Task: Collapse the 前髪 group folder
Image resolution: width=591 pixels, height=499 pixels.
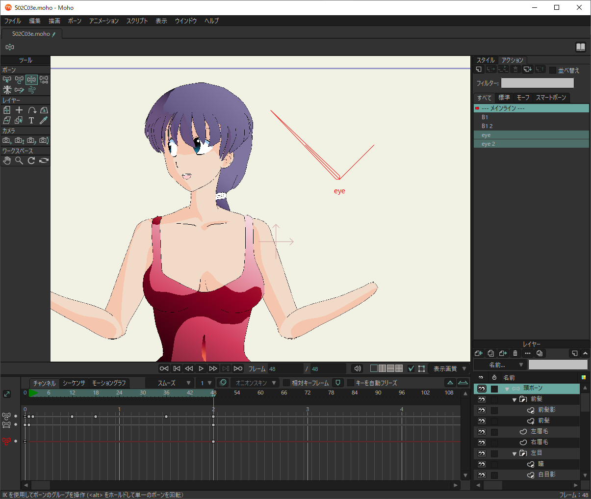Action: [514, 400]
